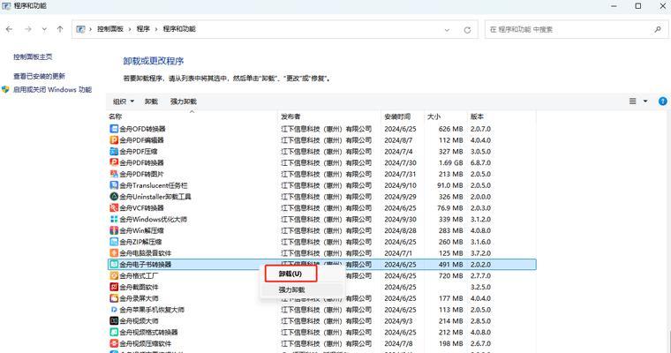Sort by the 安装时间 column header
This screenshot has width=671, height=353.
[x=397, y=116]
